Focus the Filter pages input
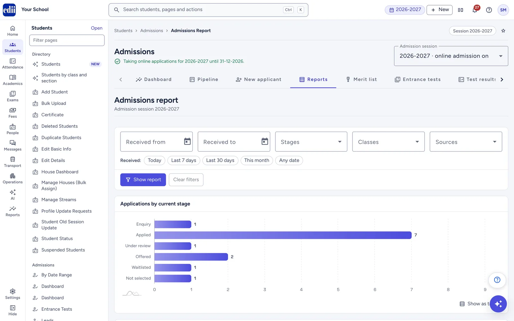This screenshot has width=514, height=321. (x=67, y=40)
